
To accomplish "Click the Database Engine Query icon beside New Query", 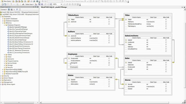I will (x=13, y=1).
